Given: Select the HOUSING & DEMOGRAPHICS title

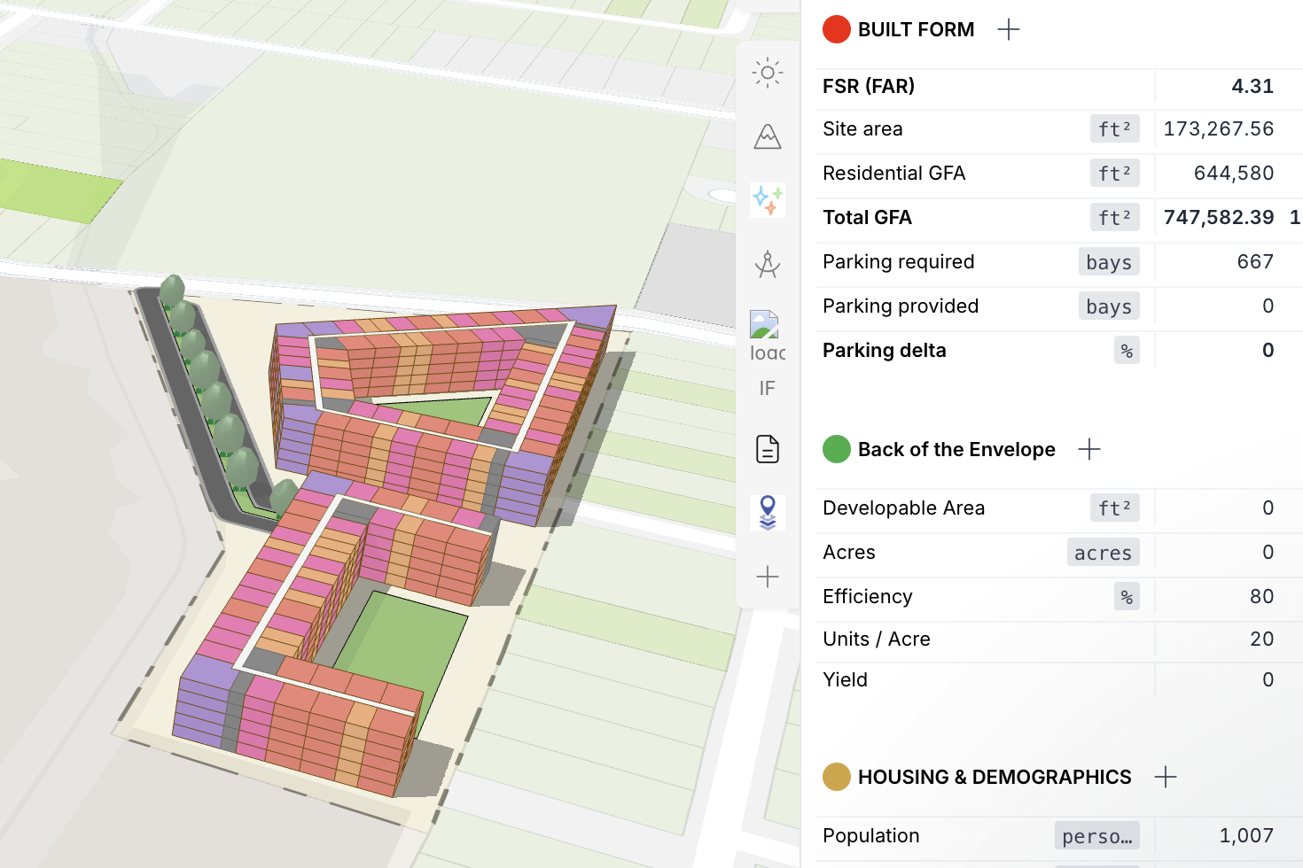Looking at the screenshot, I should (995, 777).
